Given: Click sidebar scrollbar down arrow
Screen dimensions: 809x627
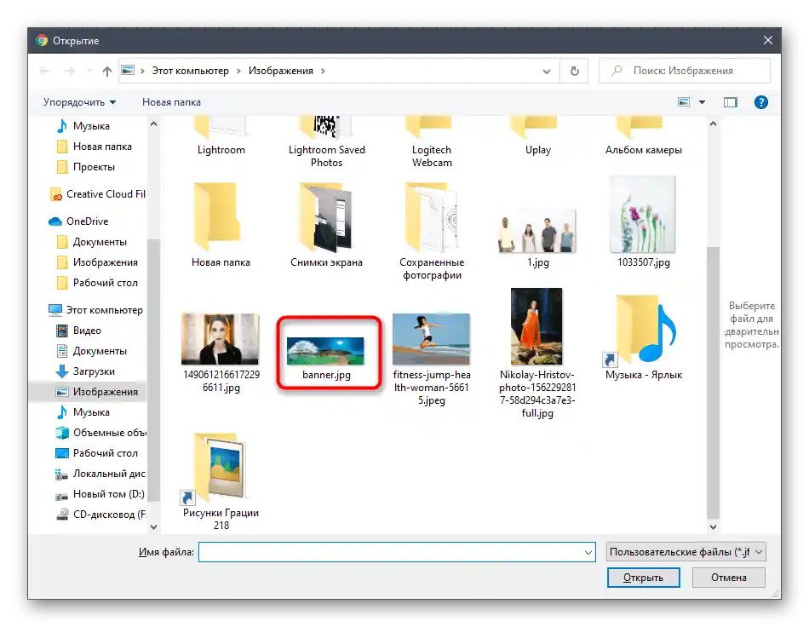Looking at the screenshot, I should (x=153, y=526).
